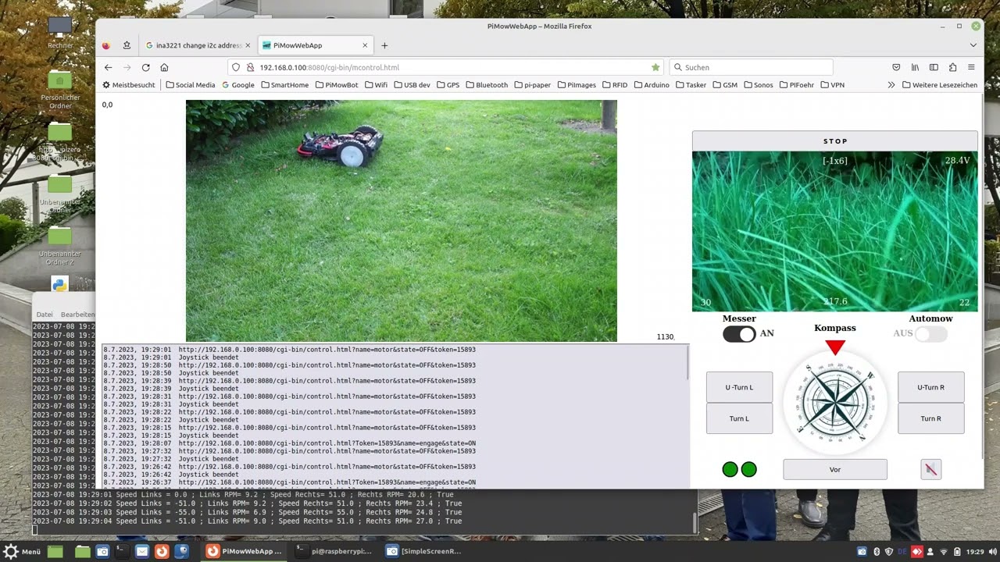The width and height of the screenshot is (1000, 562).
Task: Open the SmartHome bookmark folder
Action: click(x=284, y=84)
